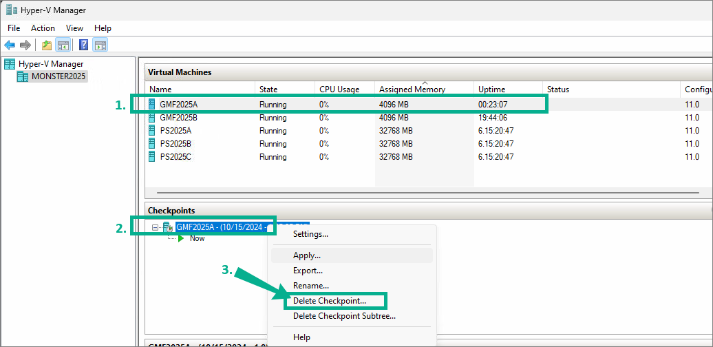Click the 19:44:06 uptime cell
Viewport: 713px width, 347px height.
pos(493,118)
